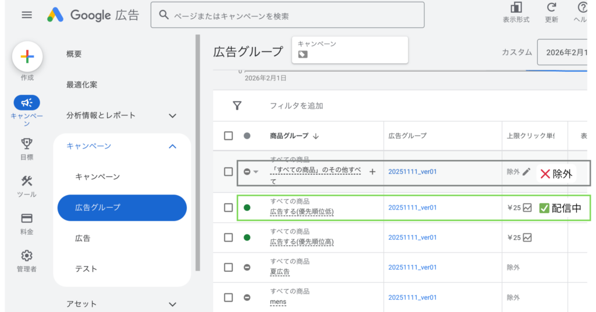The image size is (596, 312).
Task: Click the カスタム date label
Action: tap(517, 52)
